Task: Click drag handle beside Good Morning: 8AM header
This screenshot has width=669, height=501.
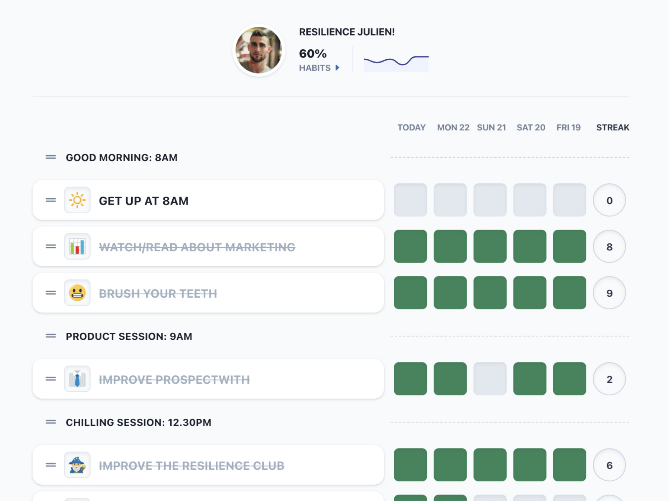Action: [51, 157]
